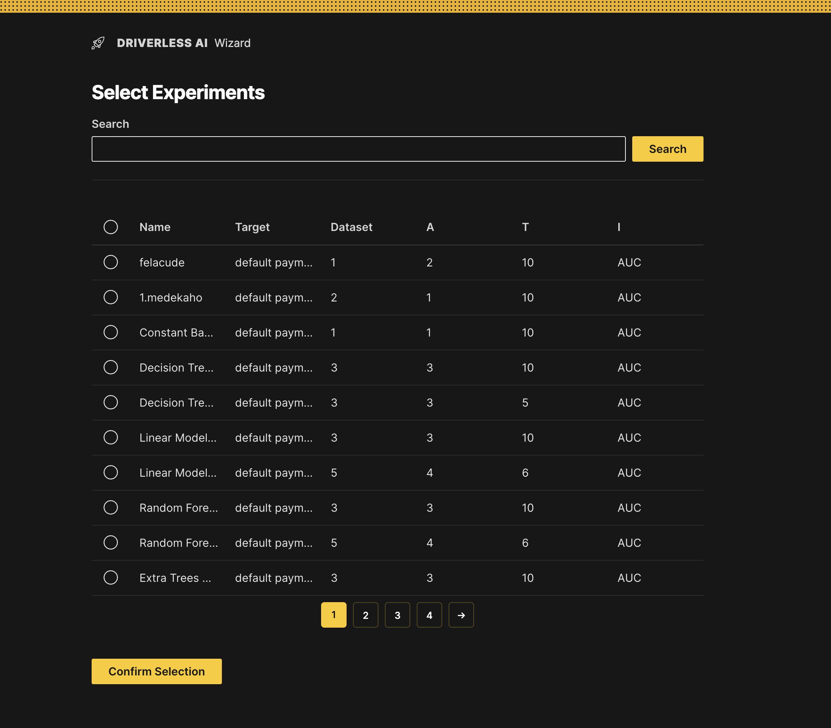
Task: Select the radio button for the Extra Trees experiment
Action: click(110, 577)
